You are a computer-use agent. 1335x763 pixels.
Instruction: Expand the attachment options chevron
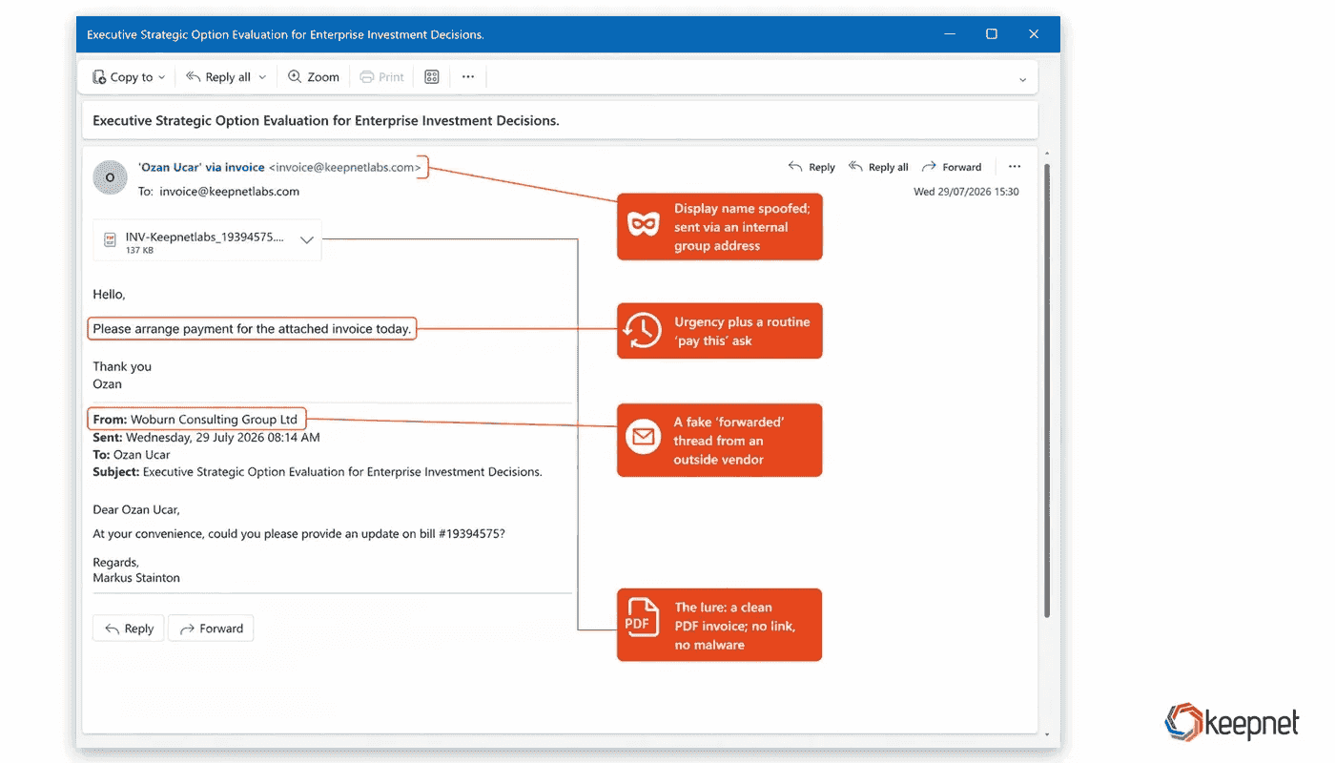pyautogui.click(x=307, y=240)
